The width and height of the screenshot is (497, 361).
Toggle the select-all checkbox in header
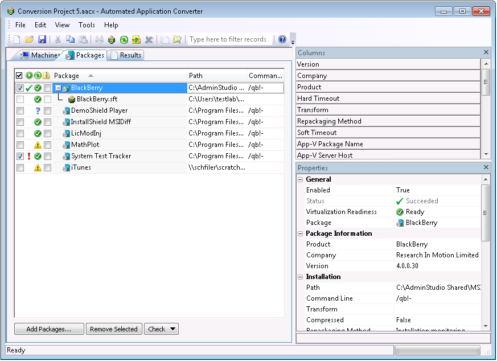pyautogui.click(x=19, y=76)
